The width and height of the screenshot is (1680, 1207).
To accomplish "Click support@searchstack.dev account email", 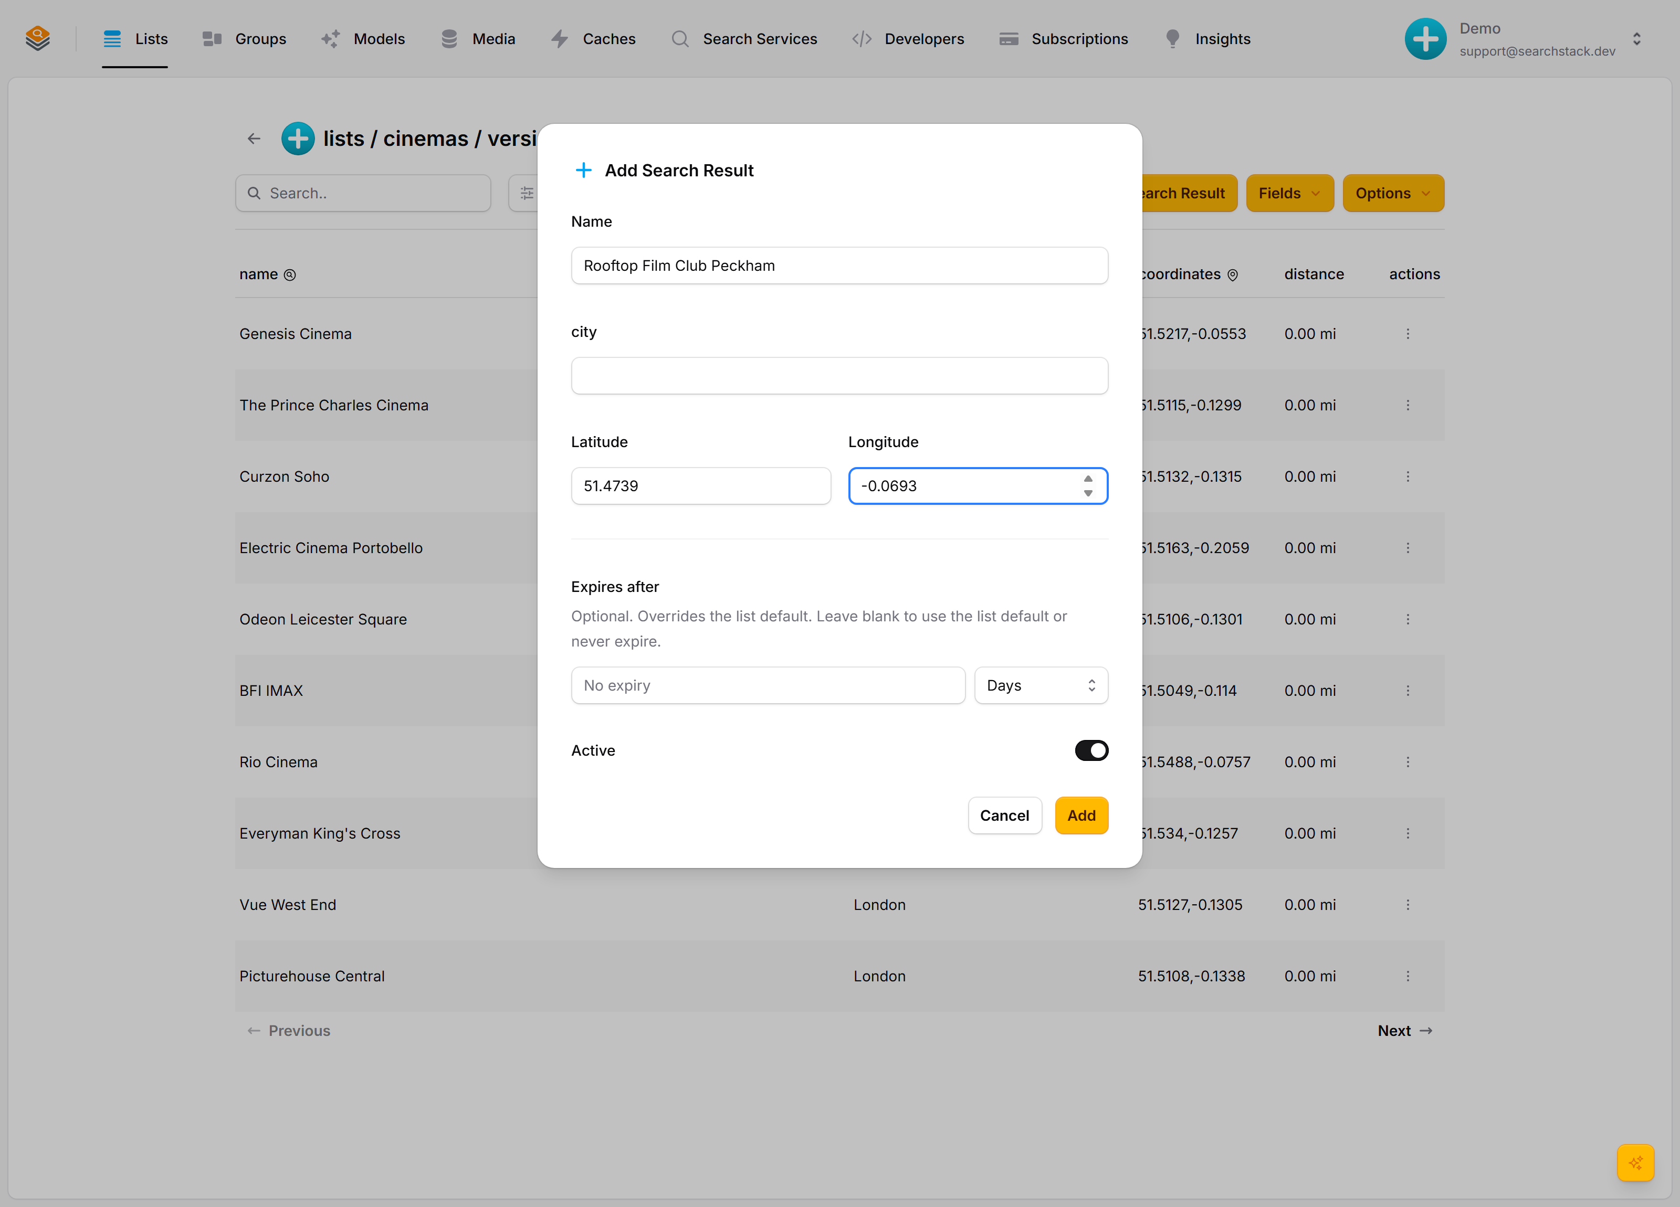I will coord(1537,51).
